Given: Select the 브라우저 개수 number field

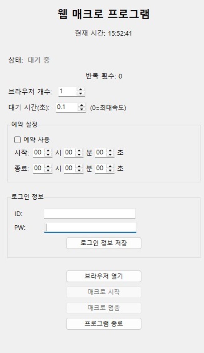Looking at the screenshot, I should tap(67, 92).
